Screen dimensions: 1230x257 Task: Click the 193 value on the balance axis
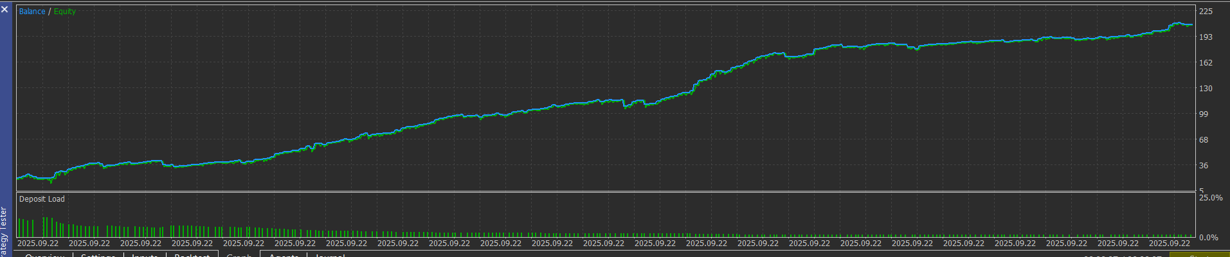(x=1206, y=37)
